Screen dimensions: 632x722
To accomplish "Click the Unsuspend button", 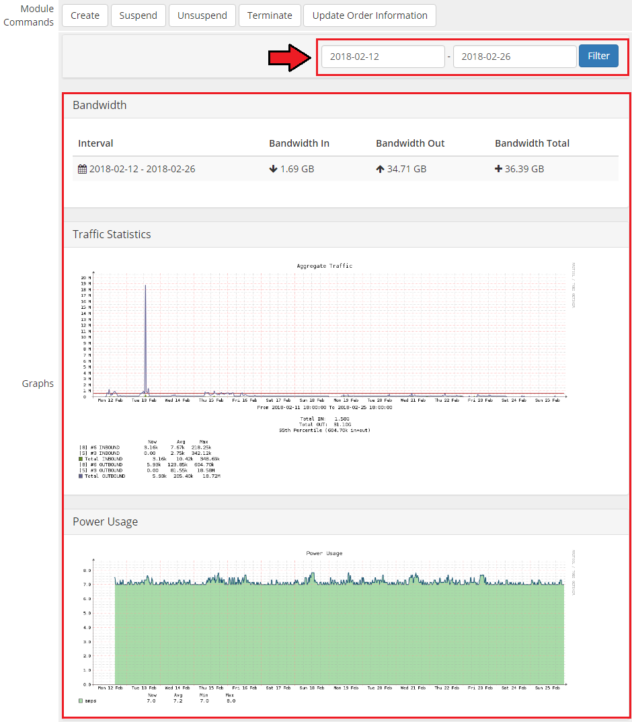I will pos(202,15).
